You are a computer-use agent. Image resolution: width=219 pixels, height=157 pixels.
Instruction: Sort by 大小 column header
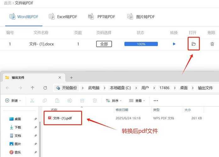click(188, 110)
